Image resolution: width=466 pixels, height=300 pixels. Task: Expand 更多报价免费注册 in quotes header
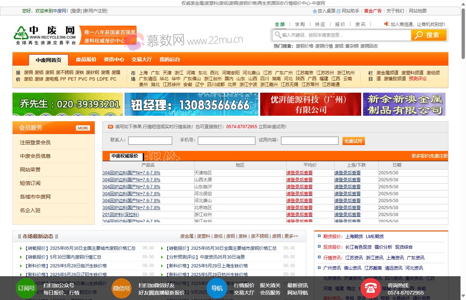[x=429, y=156]
